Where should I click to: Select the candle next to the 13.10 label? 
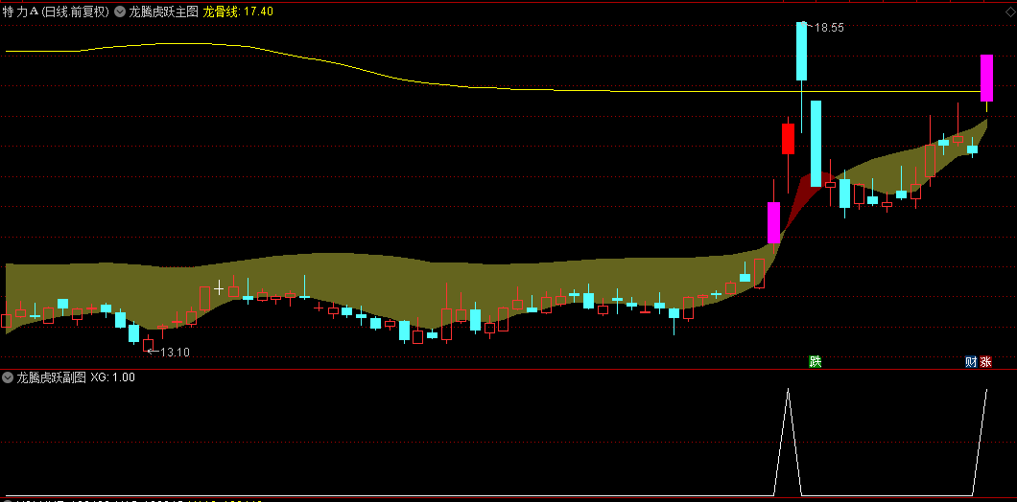(149, 345)
